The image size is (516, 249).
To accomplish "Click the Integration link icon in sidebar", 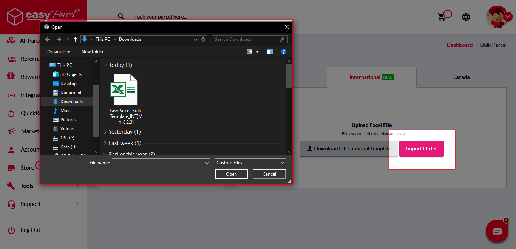I will [11, 95].
